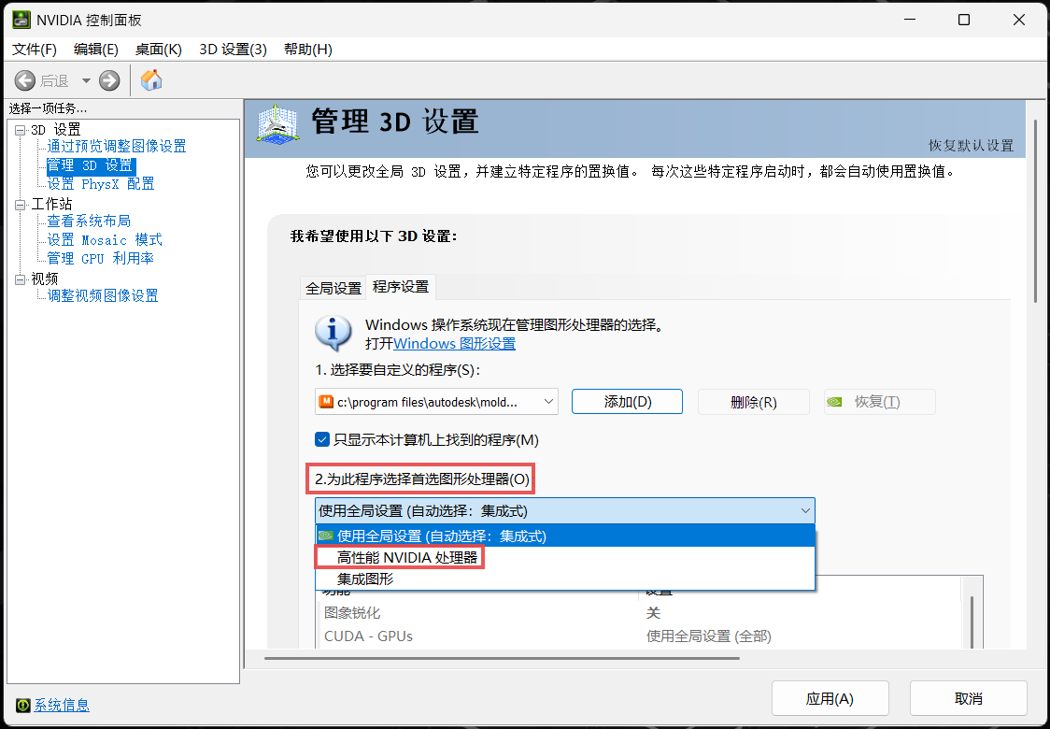Click 恢复默认设置 in the header

971,146
